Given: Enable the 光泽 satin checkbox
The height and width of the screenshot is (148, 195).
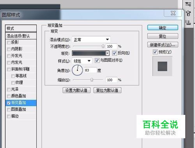Looking at the screenshot, I should tap(9, 90).
